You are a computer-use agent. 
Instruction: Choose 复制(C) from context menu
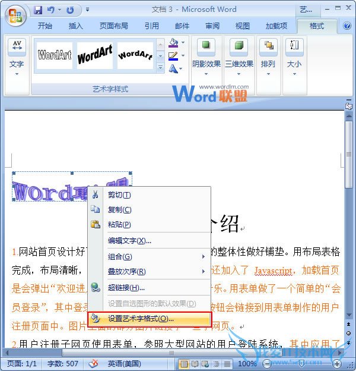point(149,210)
